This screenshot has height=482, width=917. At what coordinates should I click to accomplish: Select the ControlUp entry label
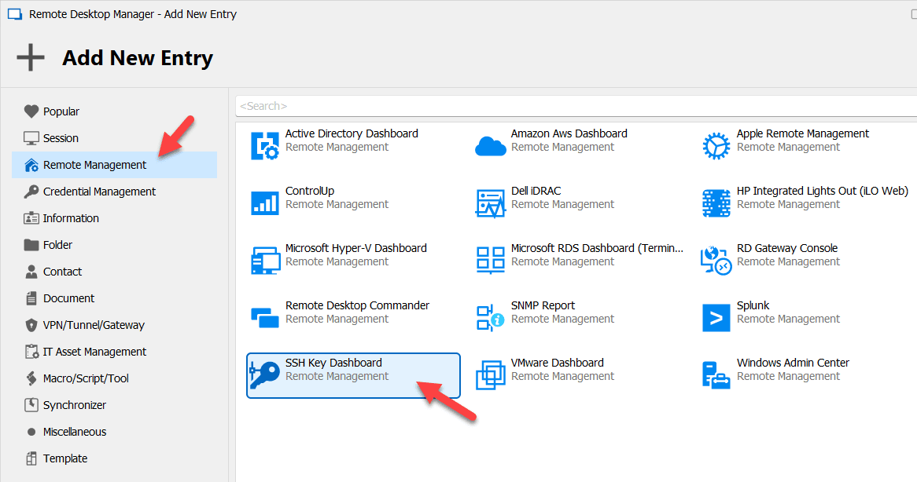pyautogui.click(x=310, y=191)
